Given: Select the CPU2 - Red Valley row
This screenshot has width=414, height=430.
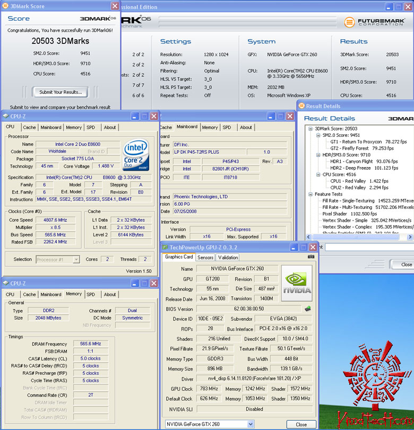Looking at the screenshot, I should tap(359, 188).
